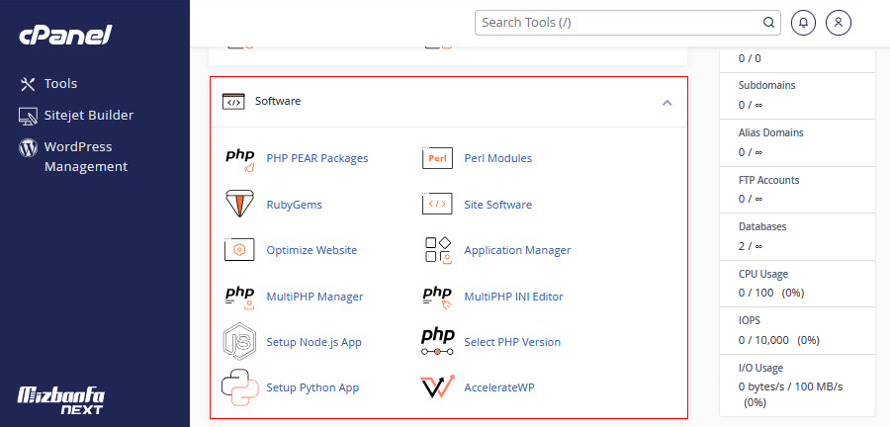Click the MultiPHP INI Editor icon
890x427 pixels.
click(437, 297)
